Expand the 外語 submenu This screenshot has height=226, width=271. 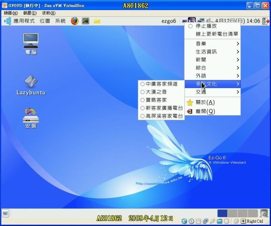click(213, 76)
